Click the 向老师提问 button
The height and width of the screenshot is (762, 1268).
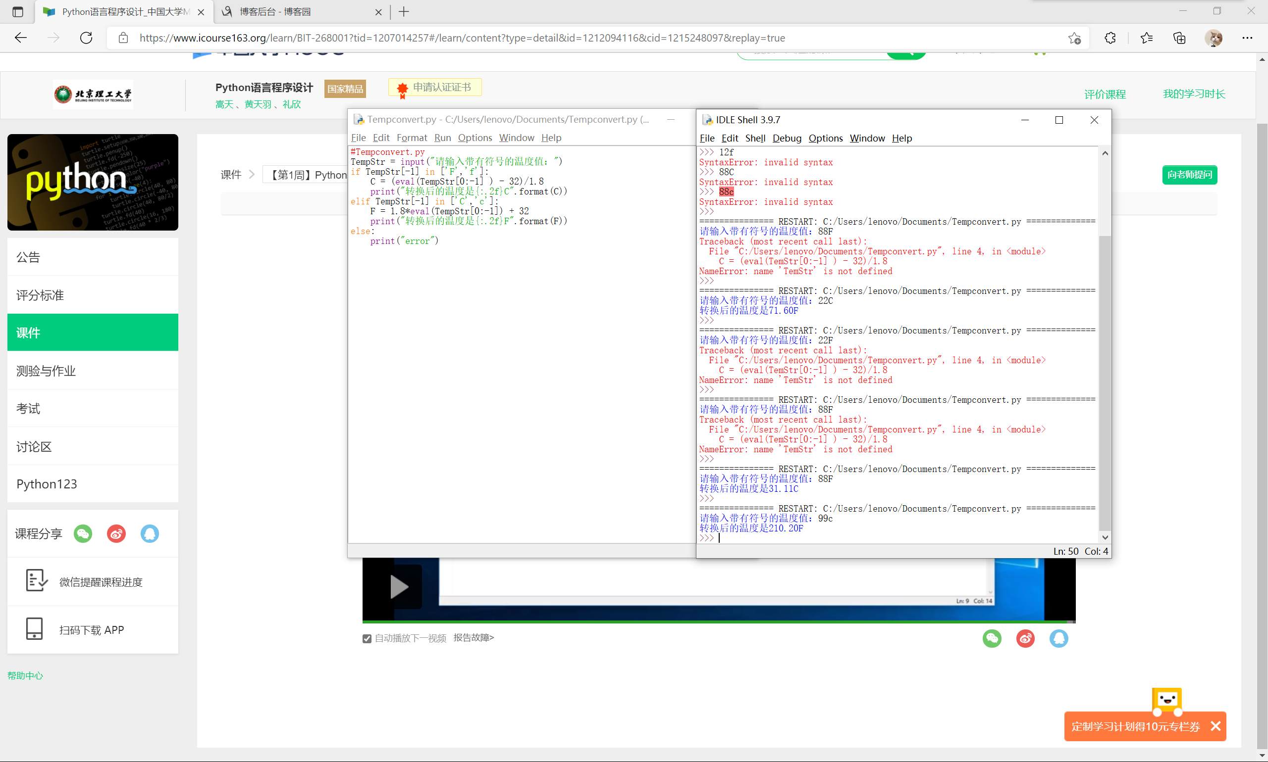point(1189,175)
